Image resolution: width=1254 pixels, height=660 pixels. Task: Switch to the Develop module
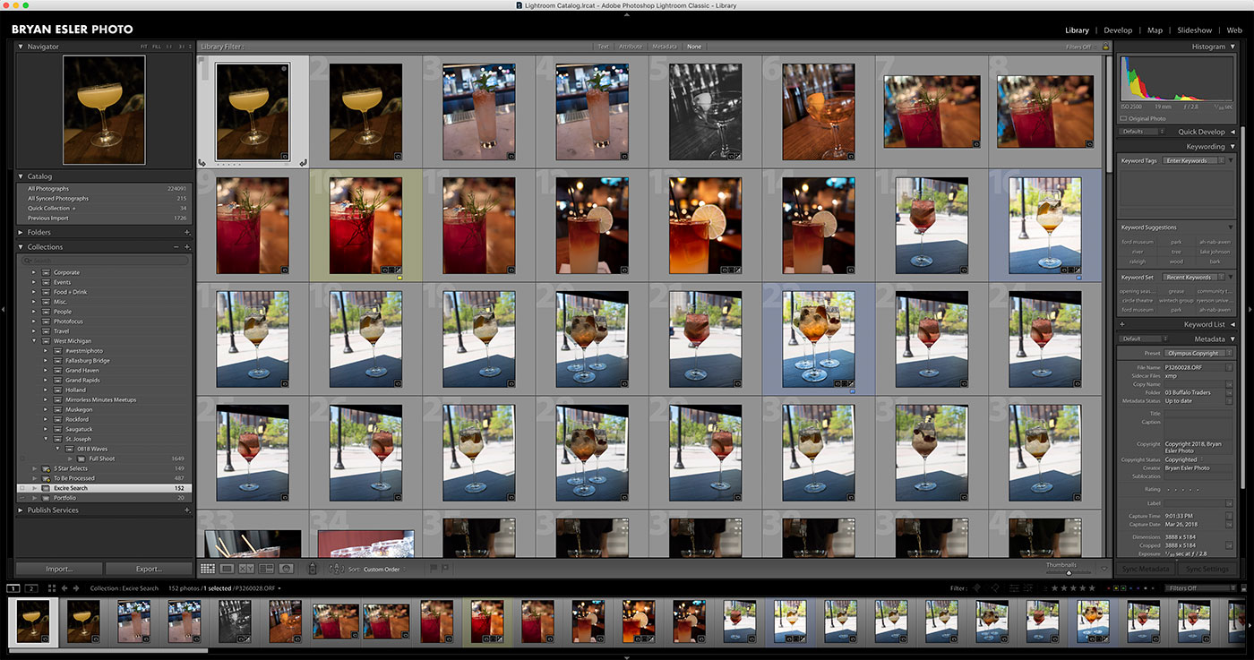1117,30
